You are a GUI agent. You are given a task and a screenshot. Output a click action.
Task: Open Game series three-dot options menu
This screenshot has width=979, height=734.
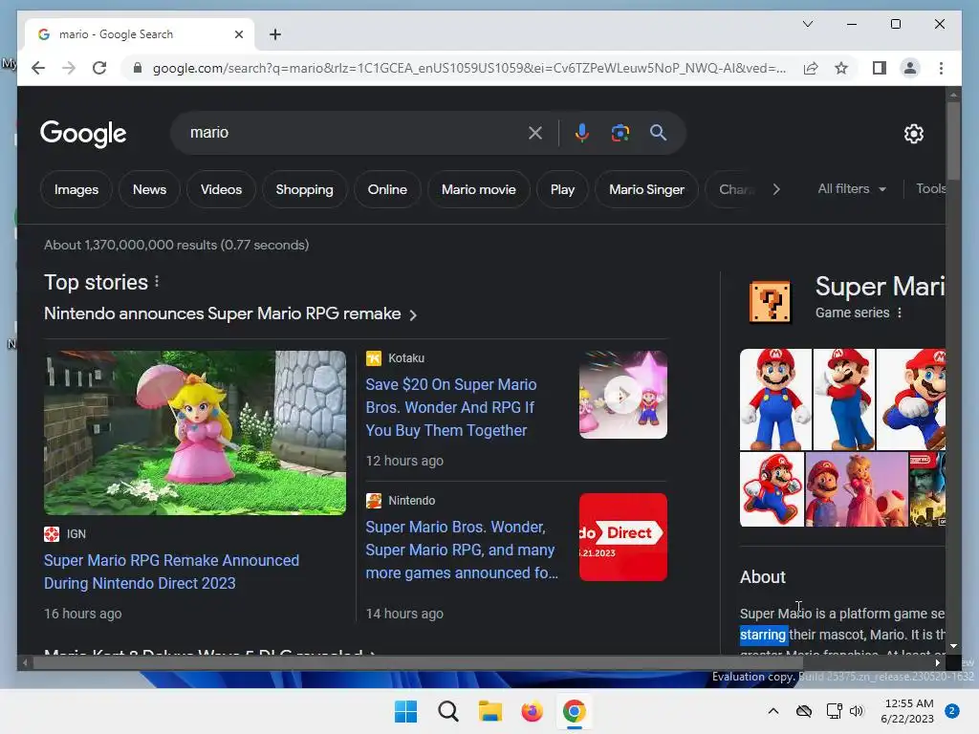899,313
